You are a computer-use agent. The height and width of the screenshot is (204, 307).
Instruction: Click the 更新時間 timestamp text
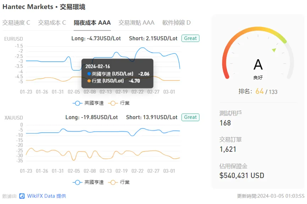[271, 196]
